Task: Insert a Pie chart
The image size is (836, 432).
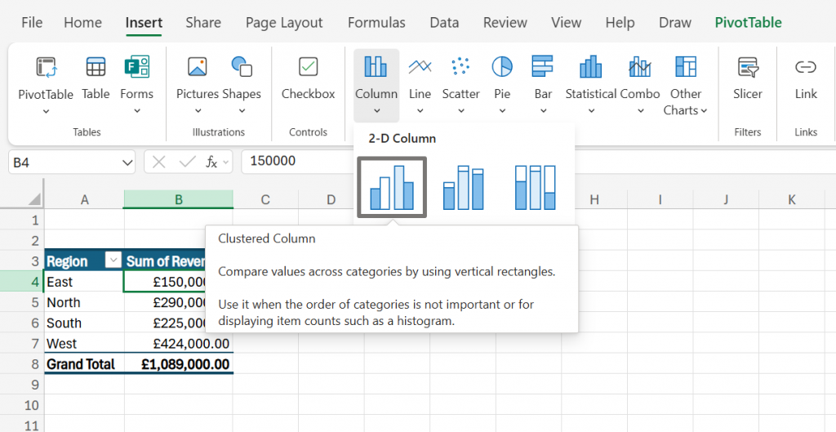Action: click(502, 77)
